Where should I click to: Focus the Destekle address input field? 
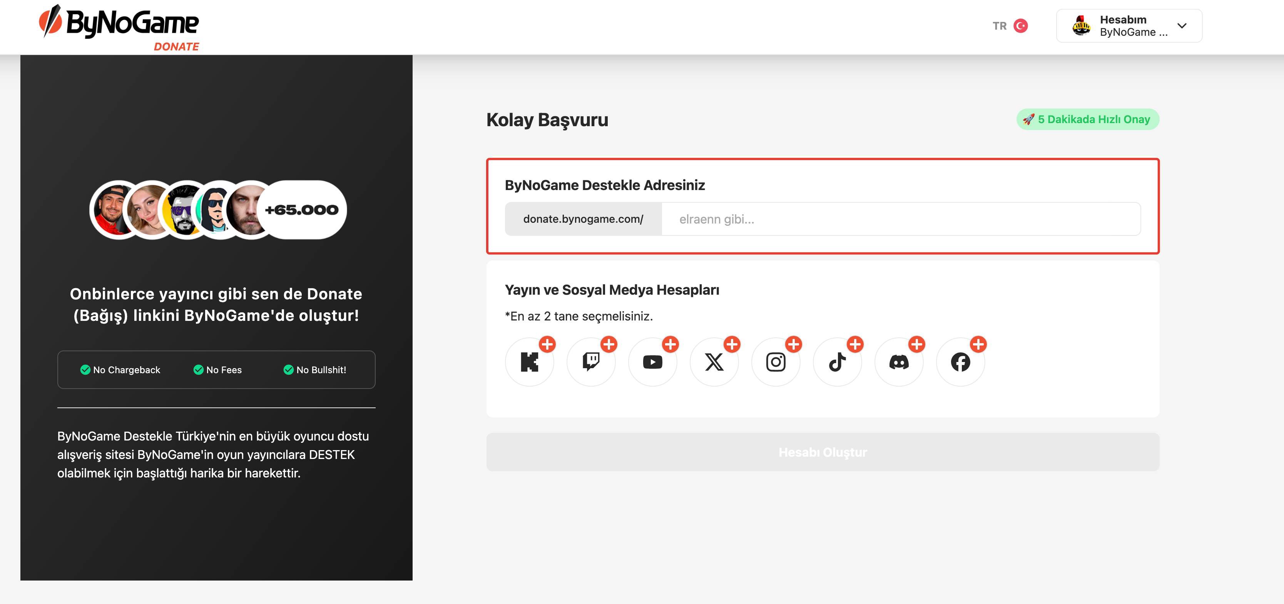[901, 219]
